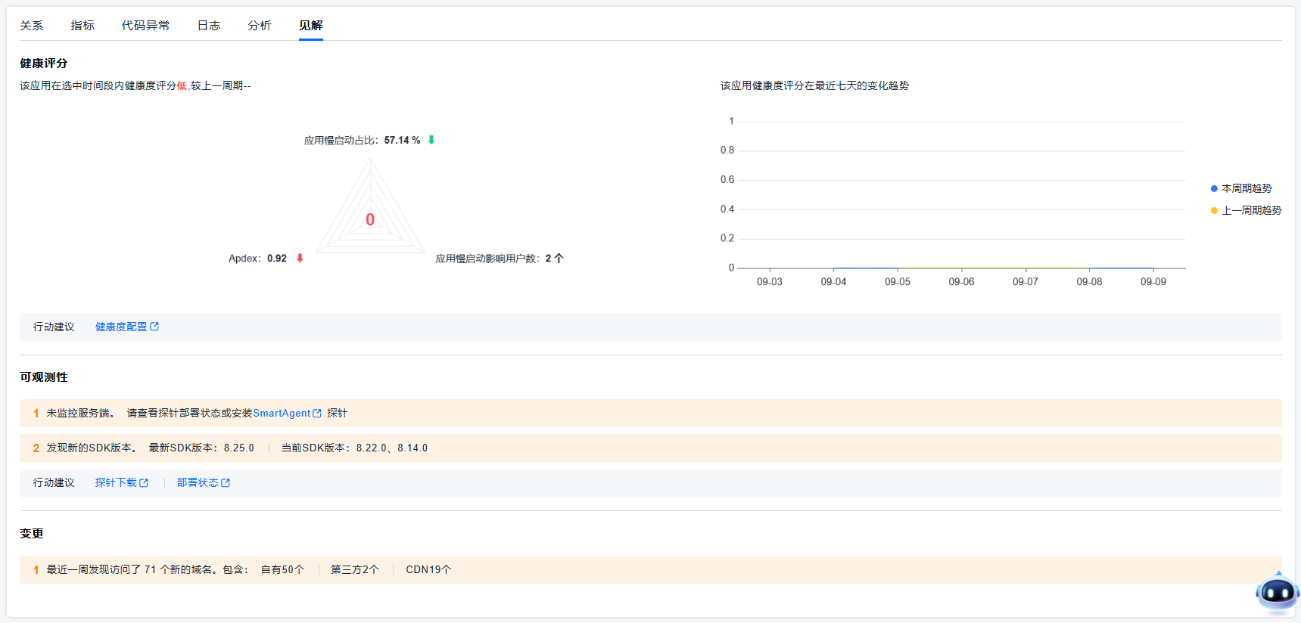The width and height of the screenshot is (1301, 623).
Task: Switch to the 关系 tab
Action: click(32, 26)
